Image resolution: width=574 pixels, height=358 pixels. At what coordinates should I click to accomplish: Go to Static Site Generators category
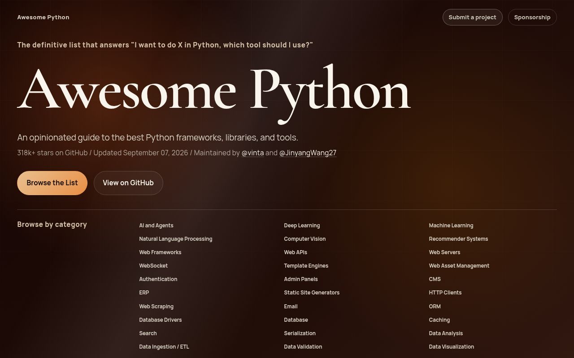(x=312, y=293)
